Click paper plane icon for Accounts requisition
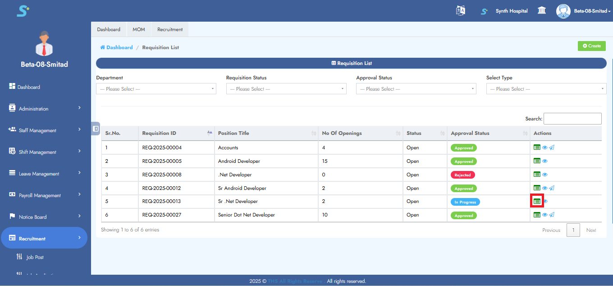This screenshot has width=613, height=286. 552,148
